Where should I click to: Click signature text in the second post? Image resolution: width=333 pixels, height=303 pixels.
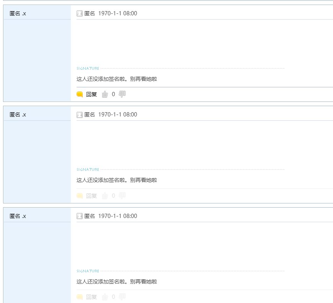[117, 180]
